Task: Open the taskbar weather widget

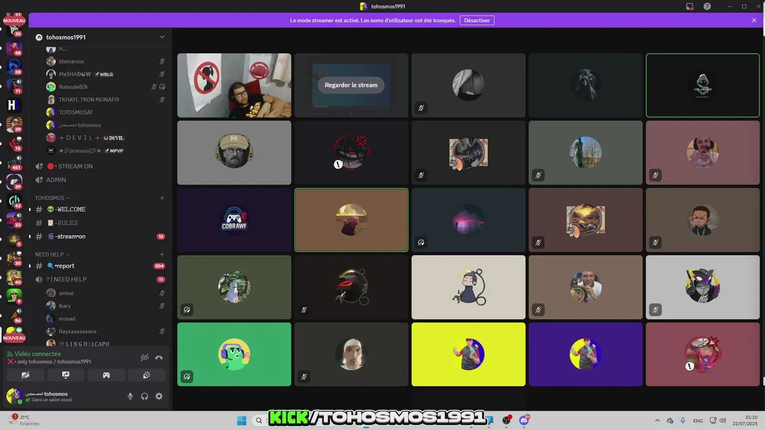Action: pyautogui.click(x=24, y=420)
